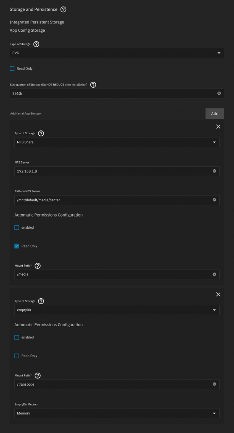Viewport: 234px width, 433px height.
Task: Show help for NFS Share Type of Storage
Action: [41, 133]
